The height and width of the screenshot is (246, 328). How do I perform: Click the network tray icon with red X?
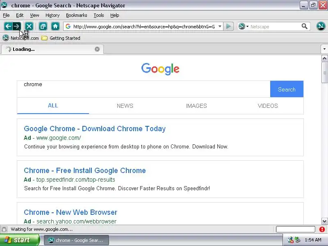tap(290, 240)
